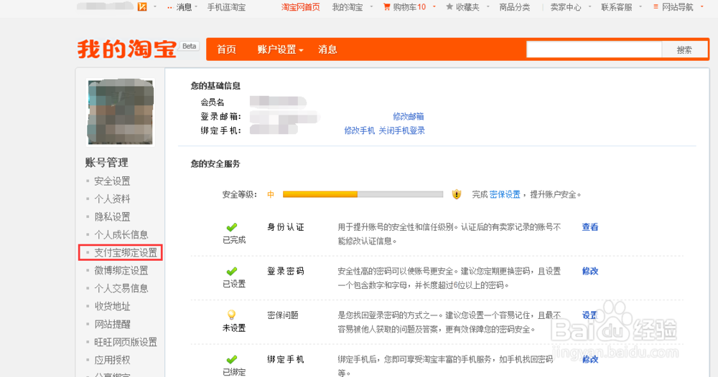The width and height of the screenshot is (718, 377).
Task: Expand the 网站导航 dropdown arrow
Action: [702, 6]
